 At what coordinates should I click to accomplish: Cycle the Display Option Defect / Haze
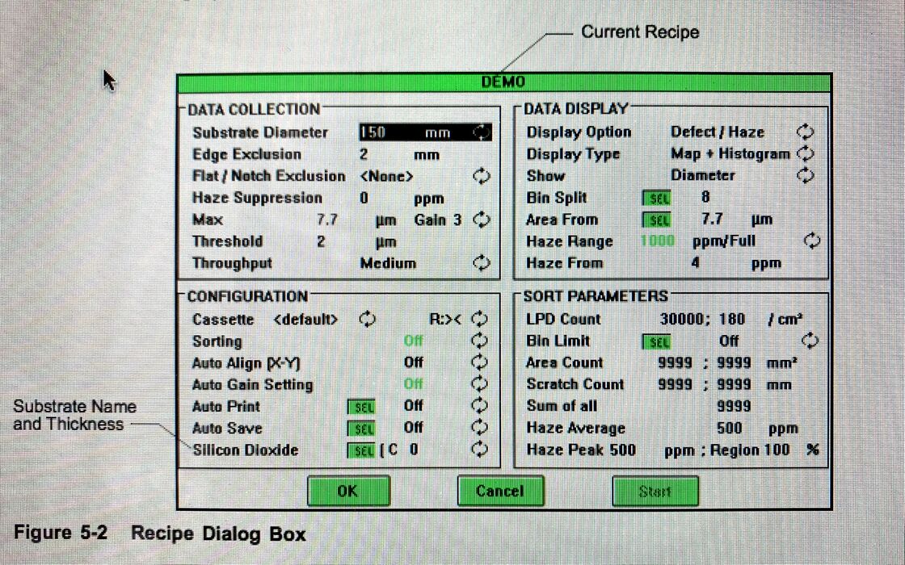[x=805, y=132]
